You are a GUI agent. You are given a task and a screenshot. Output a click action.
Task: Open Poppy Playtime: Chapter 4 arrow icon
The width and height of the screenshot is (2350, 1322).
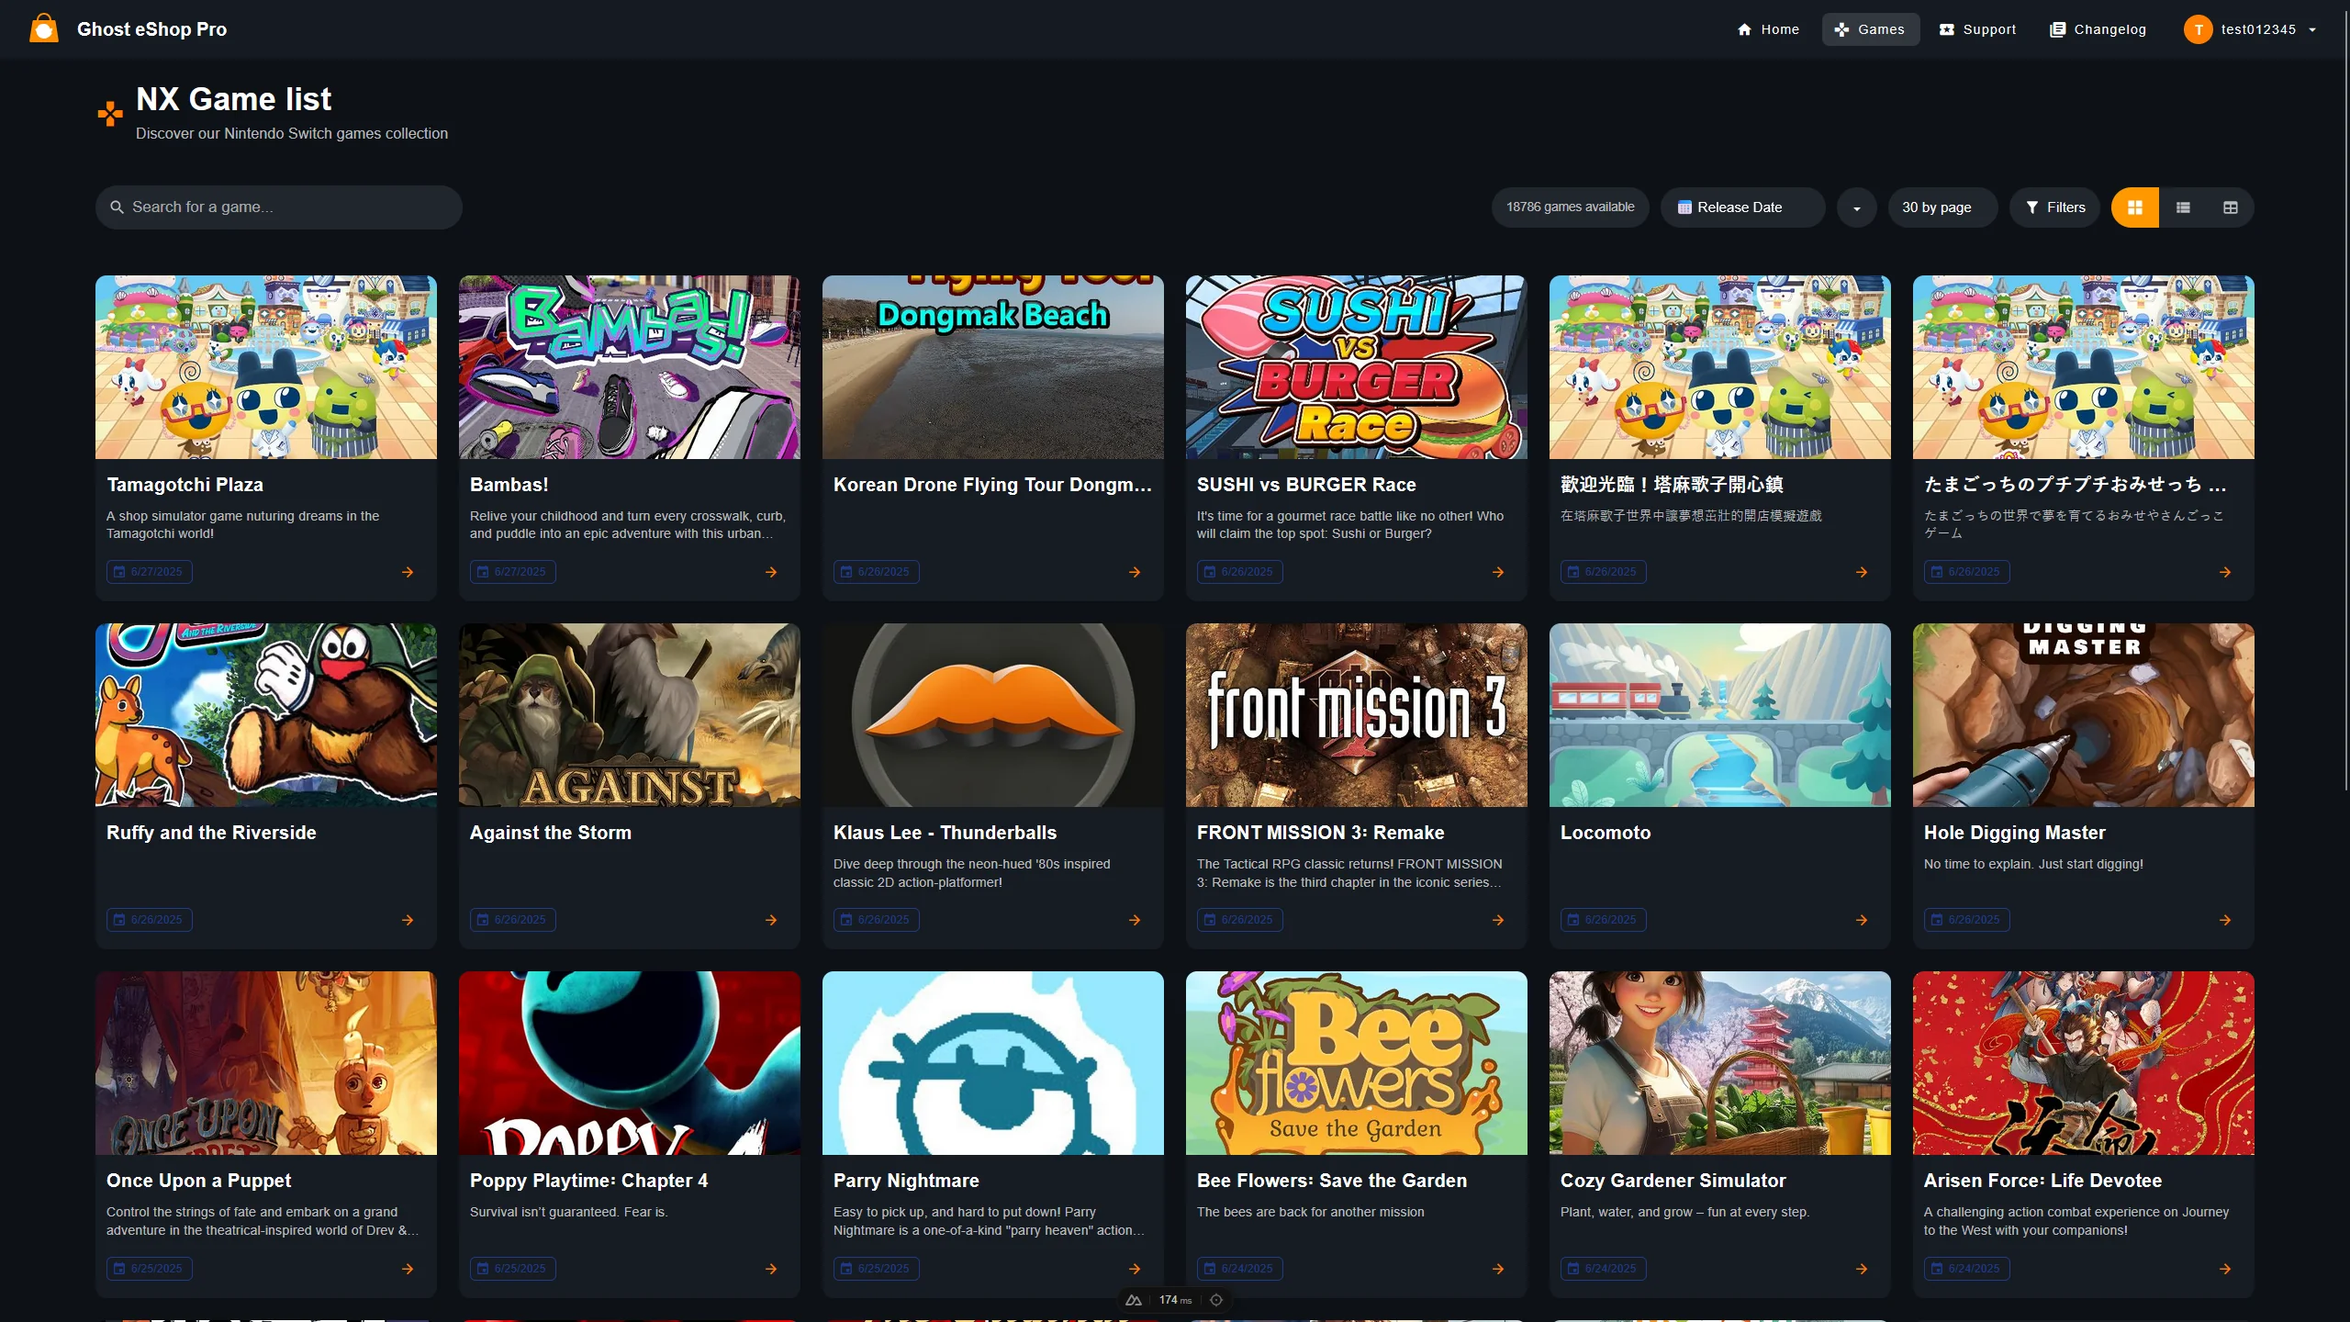tap(771, 1269)
